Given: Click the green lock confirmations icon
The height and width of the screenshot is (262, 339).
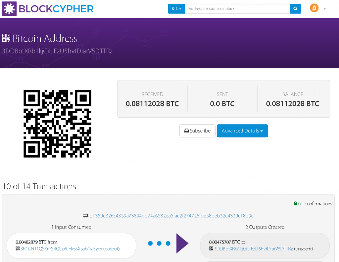Looking at the screenshot, I should pyautogui.click(x=295, y=204).
